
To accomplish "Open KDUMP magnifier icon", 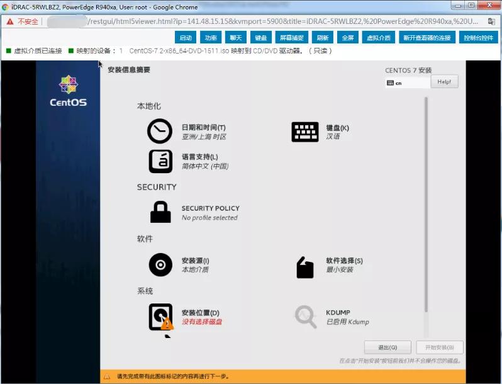I will coord(306,317).
